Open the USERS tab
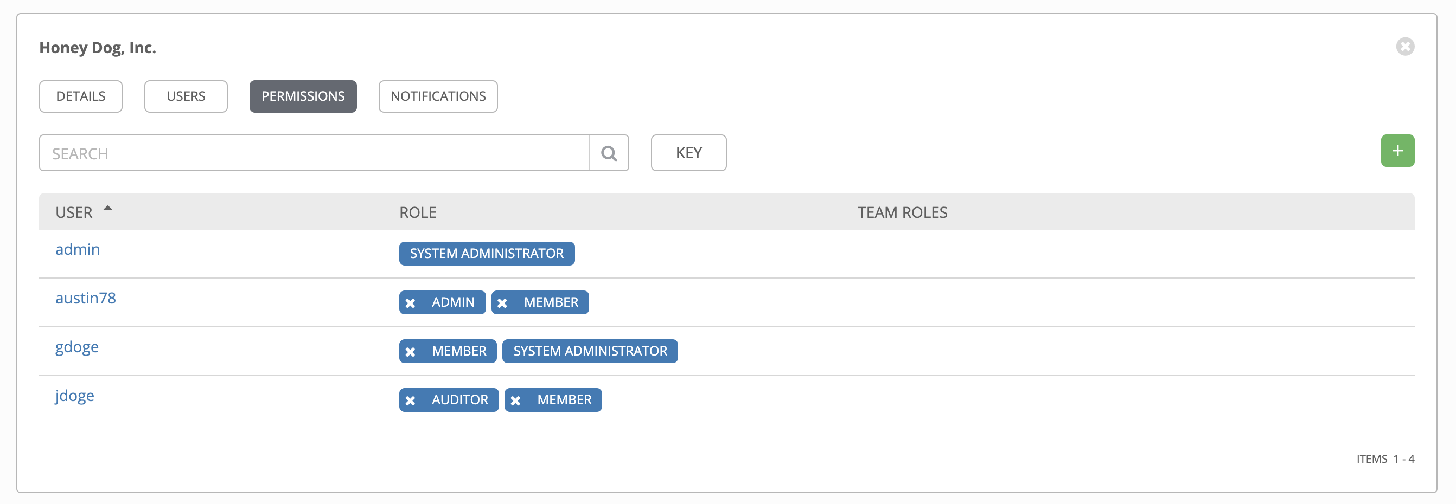This screenshot has width=1456, height=504. 186,96
